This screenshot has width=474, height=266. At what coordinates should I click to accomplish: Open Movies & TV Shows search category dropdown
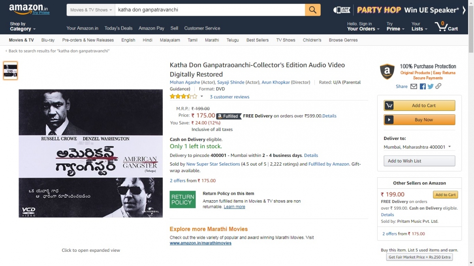point(91,10)
